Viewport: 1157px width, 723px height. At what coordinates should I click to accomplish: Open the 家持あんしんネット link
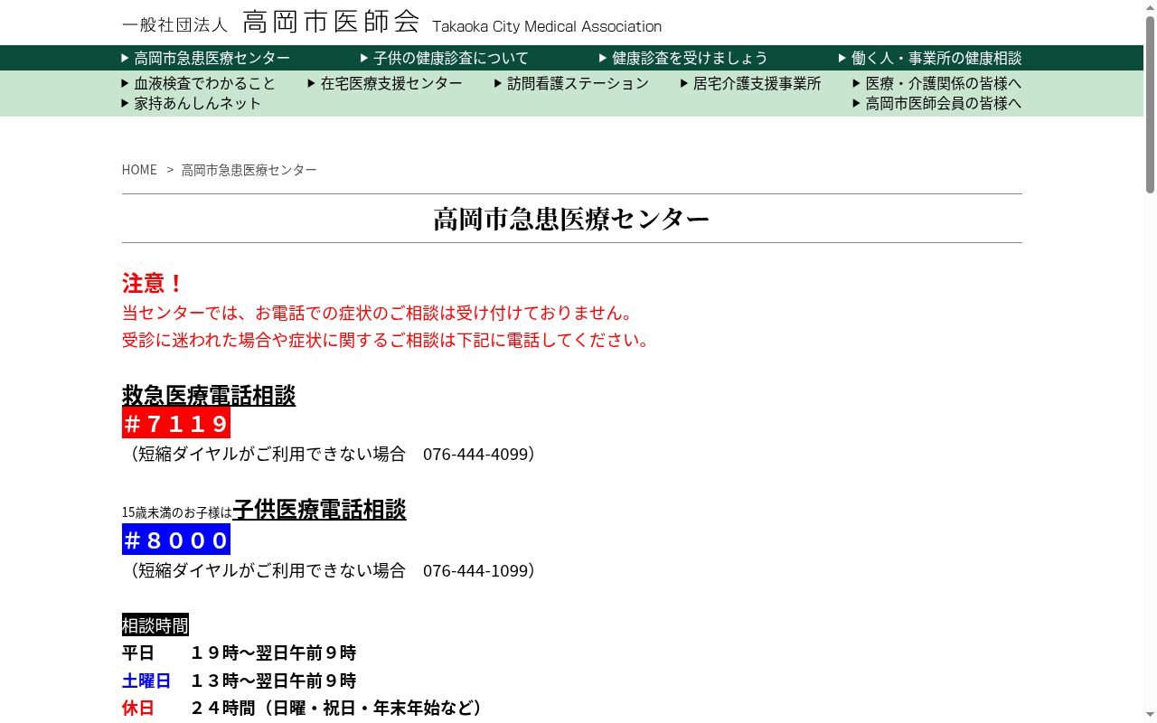click(192, 103)
